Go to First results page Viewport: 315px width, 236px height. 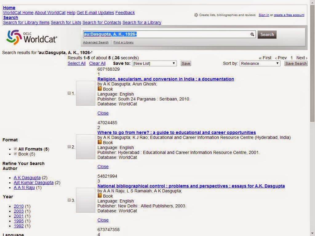[x=265, y=58]
